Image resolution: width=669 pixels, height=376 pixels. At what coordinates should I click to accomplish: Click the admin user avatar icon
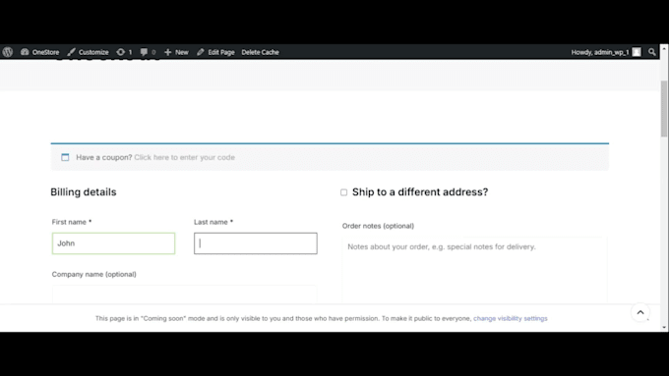637,52
